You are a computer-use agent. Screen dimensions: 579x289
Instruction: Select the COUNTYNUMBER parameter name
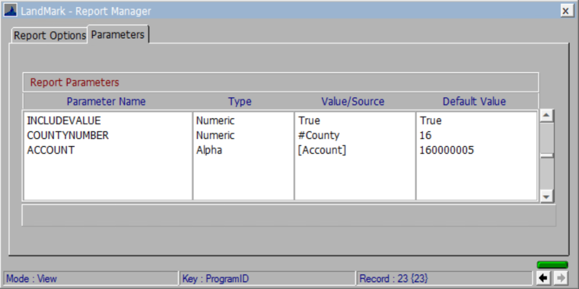coord(68,136)
